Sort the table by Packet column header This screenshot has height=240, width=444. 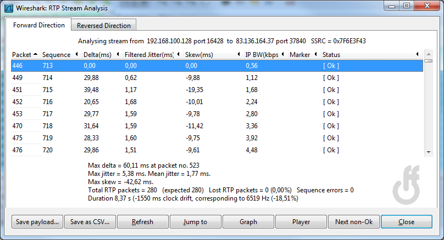click(25, 54)
